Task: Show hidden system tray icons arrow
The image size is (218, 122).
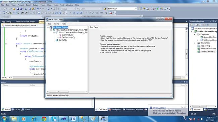Action: (x=181, y=119)
